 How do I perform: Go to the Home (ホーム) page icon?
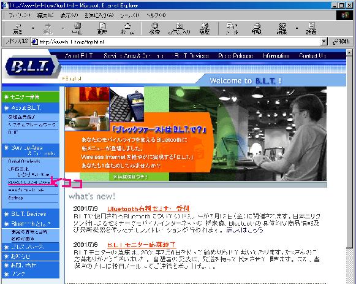[127, 29]
